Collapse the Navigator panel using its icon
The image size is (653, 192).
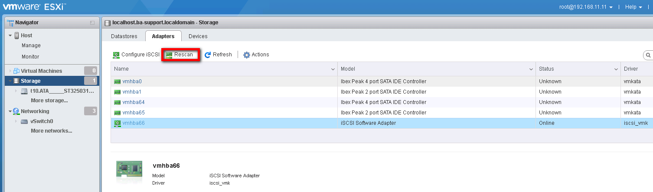coord(92,23)
